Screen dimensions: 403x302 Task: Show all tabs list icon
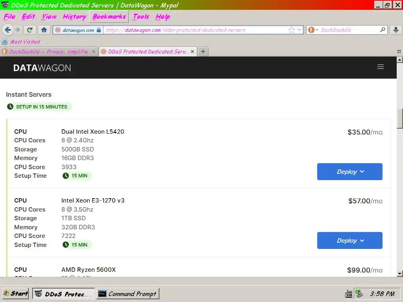399,52
